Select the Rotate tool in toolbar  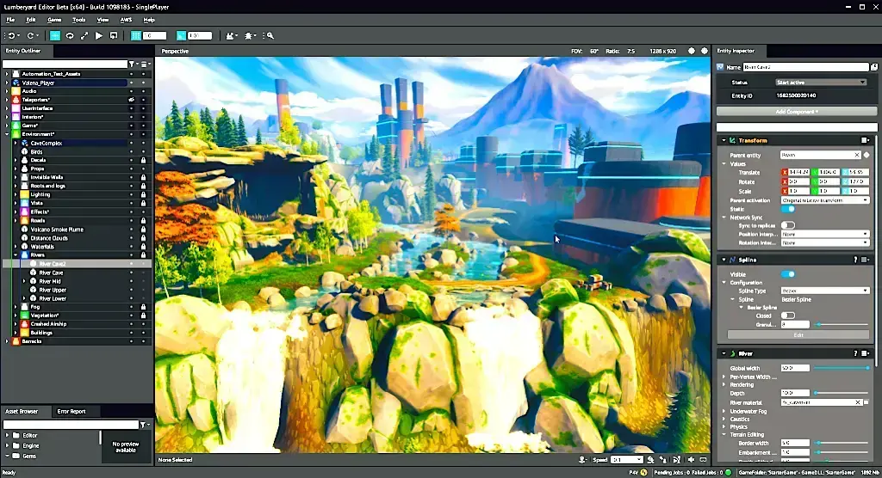70,35
